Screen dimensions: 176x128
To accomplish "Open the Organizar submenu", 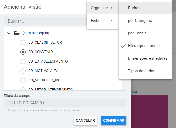I will click(102, 8).
